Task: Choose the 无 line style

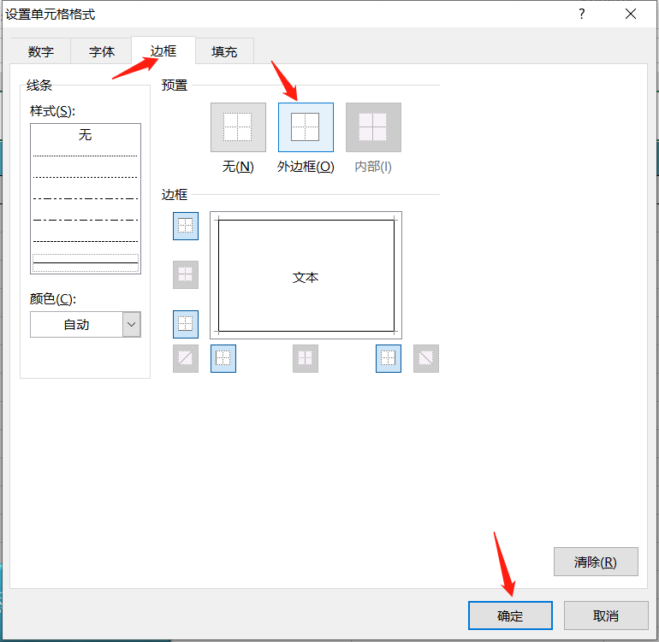Action: pos(86,135)
